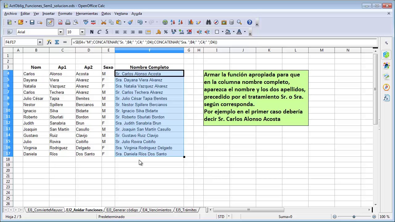395x222 pixels.
Task: Sort Ascending A-Z icon
Action: coord(173,22)
